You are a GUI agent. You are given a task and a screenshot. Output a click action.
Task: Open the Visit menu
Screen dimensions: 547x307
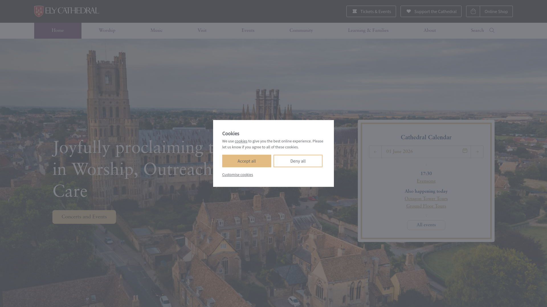202,30
